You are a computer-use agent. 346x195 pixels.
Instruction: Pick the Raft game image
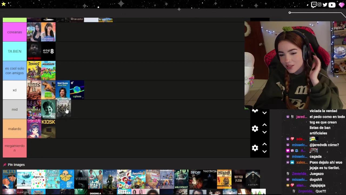[95, 179]
